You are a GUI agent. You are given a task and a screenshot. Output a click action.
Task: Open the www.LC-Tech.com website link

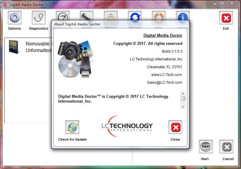tap(167, 75)
